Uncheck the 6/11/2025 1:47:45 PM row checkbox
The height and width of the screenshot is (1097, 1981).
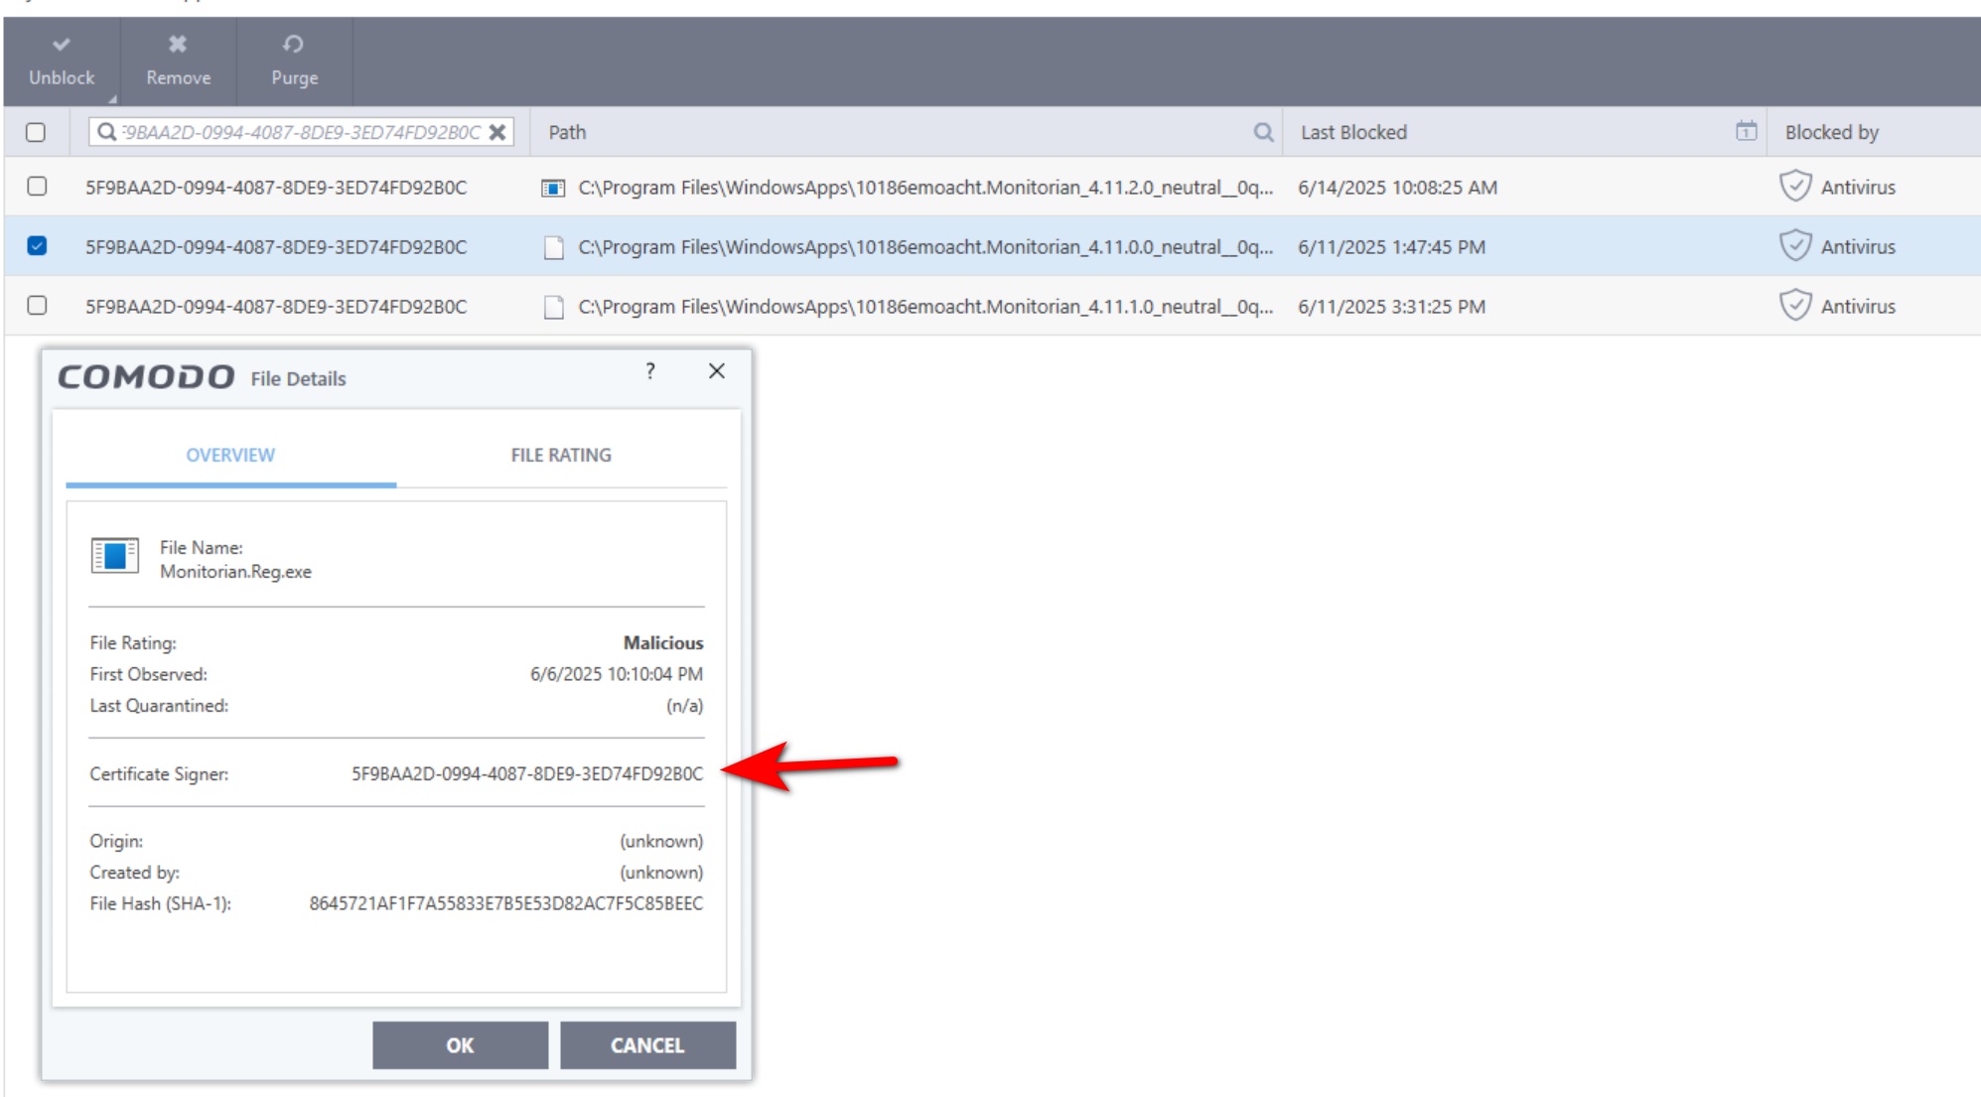pyautogui.click(x=37, y=245)
